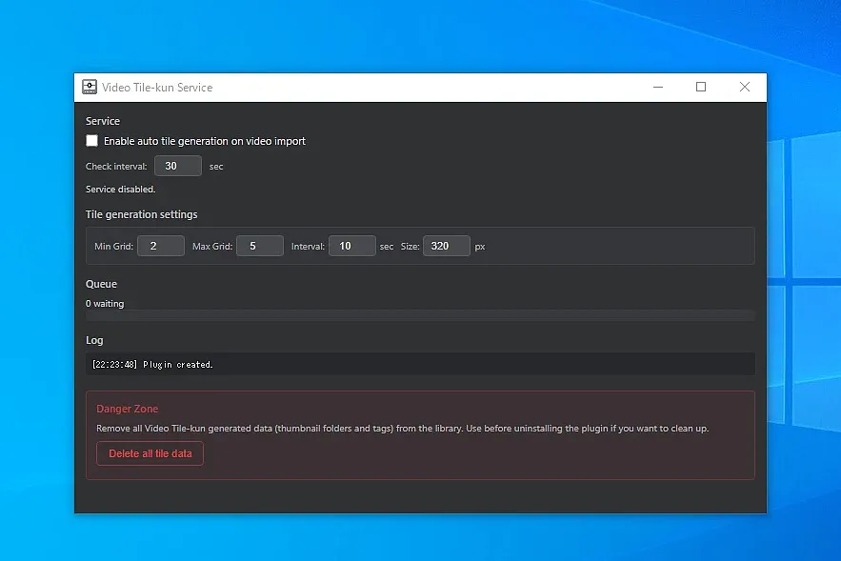Image resolution: width=841 pixels, height=561 pixels.
Task: Click the Queue progress bar
Action: 419,315
